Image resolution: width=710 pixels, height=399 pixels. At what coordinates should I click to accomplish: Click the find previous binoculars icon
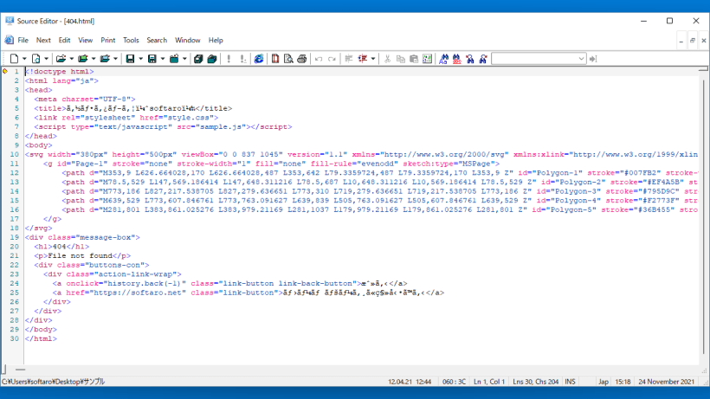coord(470,59)
